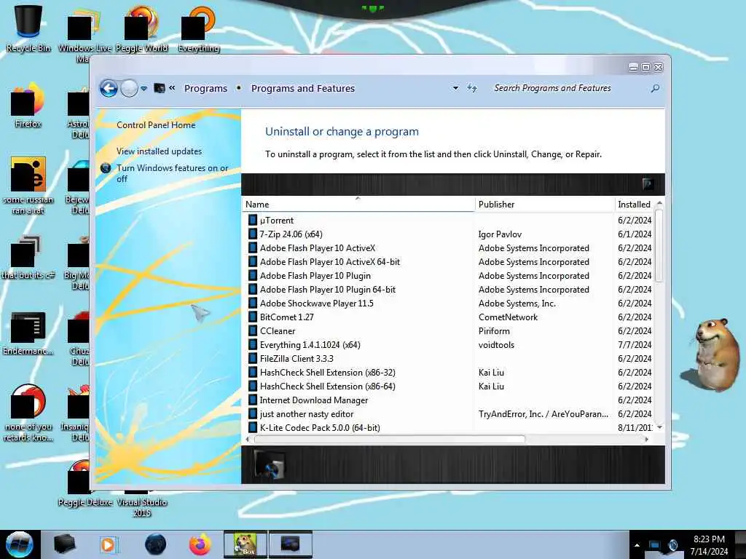
Task: Click the help icon on dark toolbar
Action: click(648, 184)
